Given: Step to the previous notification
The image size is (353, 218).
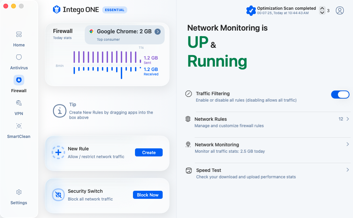Looking at the screenshot, I should click(322, 8).
